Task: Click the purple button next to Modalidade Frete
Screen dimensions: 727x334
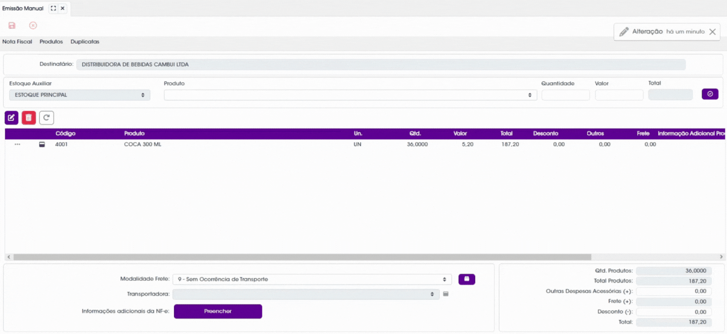Action: click(467, 279)
